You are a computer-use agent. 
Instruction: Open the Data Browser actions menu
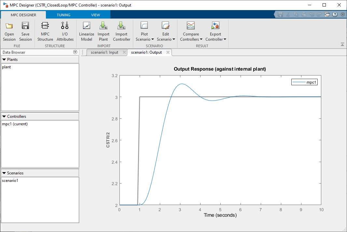click(75, 52)
